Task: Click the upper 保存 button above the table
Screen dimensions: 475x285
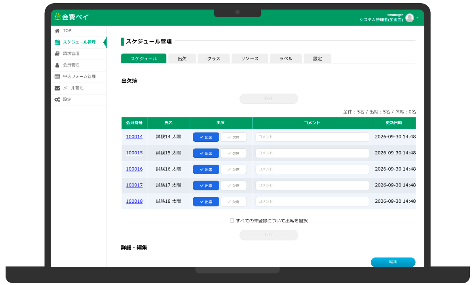Action: click(269, 99)
